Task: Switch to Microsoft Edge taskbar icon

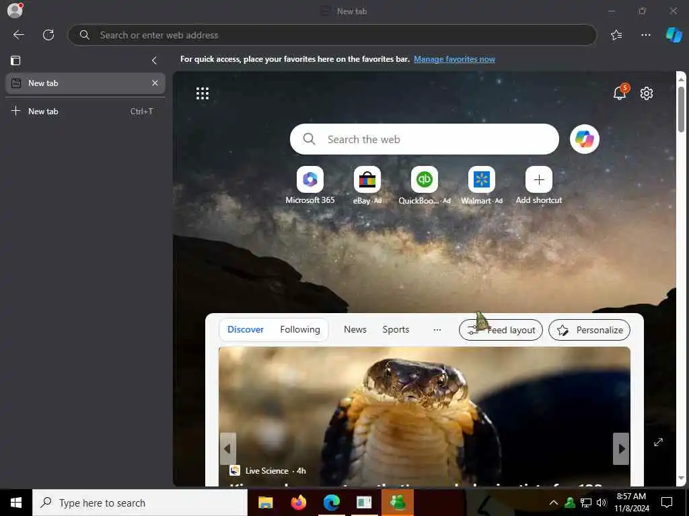Action: coord(332,503)
